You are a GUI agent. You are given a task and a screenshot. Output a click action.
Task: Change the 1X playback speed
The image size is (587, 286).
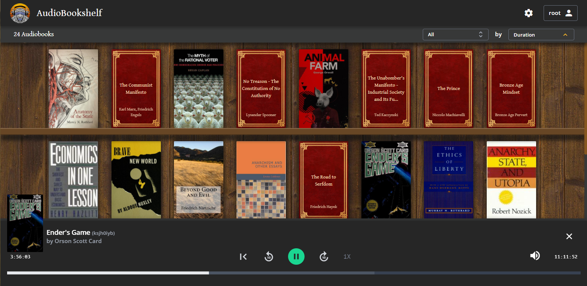(347, 257)
